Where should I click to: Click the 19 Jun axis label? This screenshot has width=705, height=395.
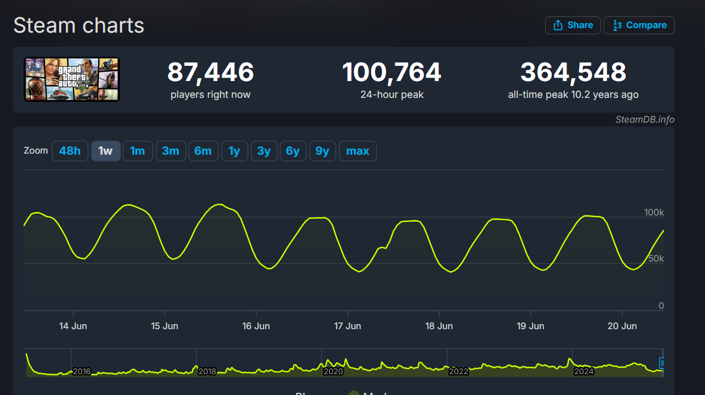coord(530,326)
